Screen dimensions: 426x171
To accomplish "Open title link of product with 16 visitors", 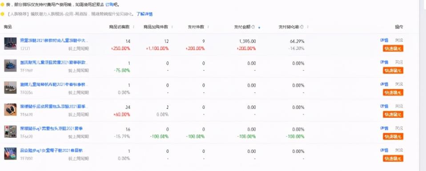I will (x=51, y=128).
